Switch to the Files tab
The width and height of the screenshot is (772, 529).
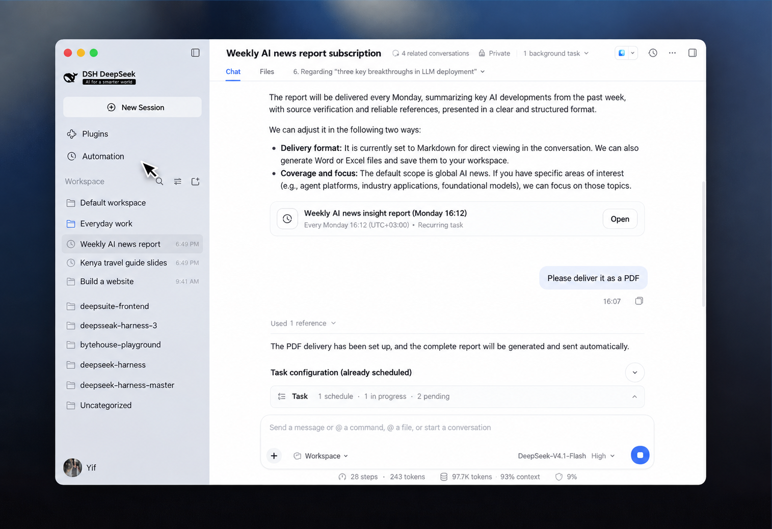tap(267, 72)
